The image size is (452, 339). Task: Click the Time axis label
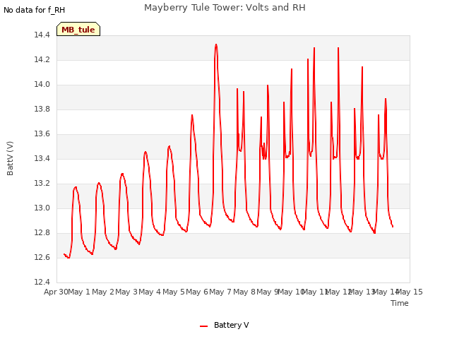coord(400,303)
